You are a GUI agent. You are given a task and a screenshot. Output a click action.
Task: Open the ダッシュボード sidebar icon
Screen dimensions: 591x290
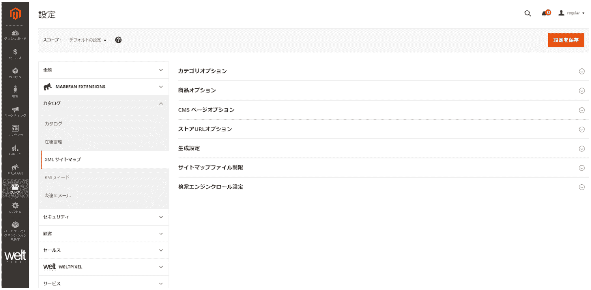pyautogui.click(x=15, y=34)
